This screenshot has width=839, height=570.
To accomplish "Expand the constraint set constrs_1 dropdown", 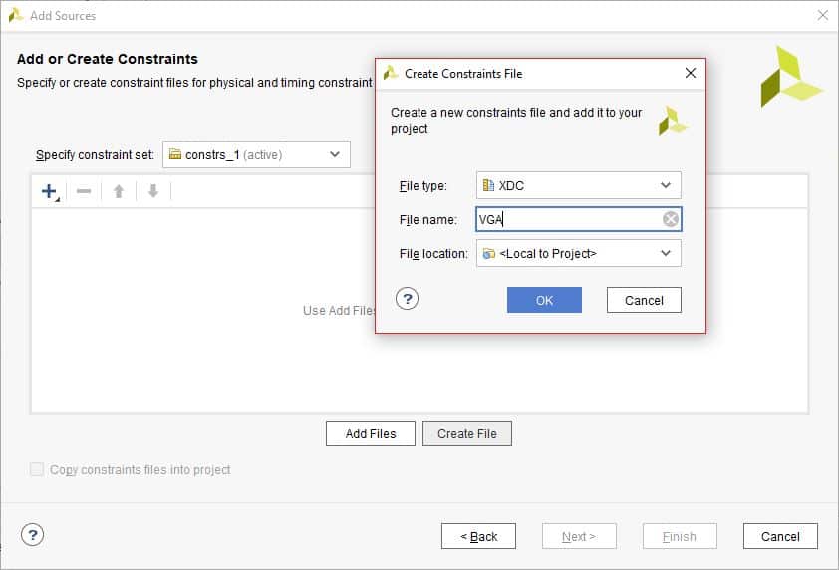I will [x=256, y=154].
